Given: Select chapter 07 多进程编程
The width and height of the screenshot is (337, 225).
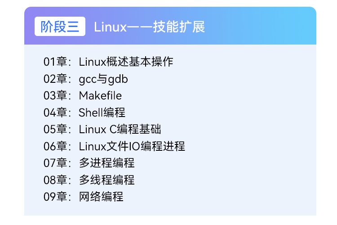Looking at the screenshot, I should pos(89,163).
